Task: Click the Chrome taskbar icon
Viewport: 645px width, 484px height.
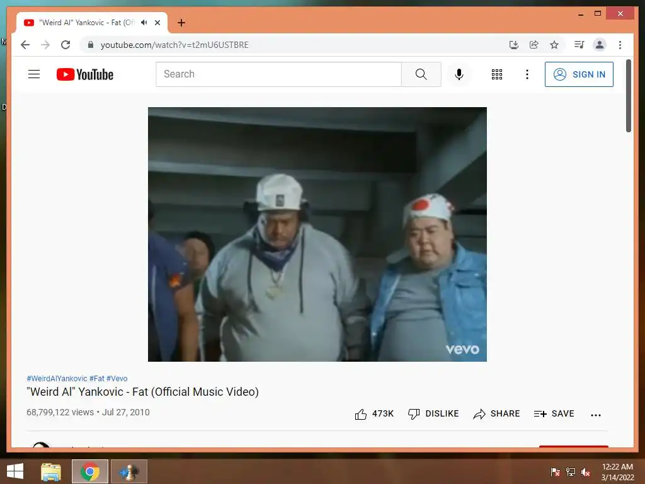Action: [90, 471]
